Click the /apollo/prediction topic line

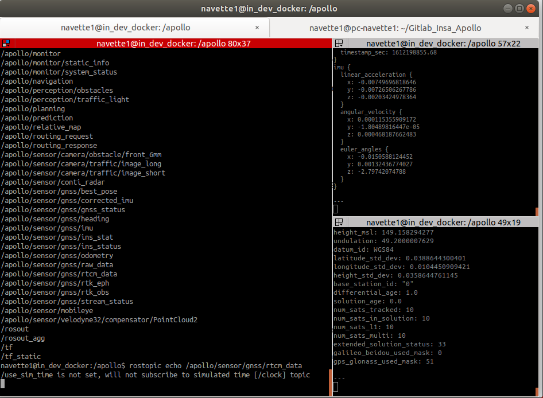(37, 118)
